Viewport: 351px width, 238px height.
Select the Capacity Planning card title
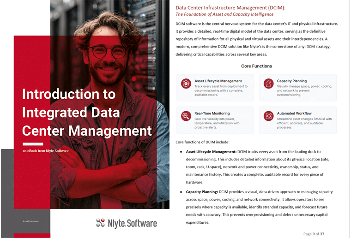[x=292, y=81]
